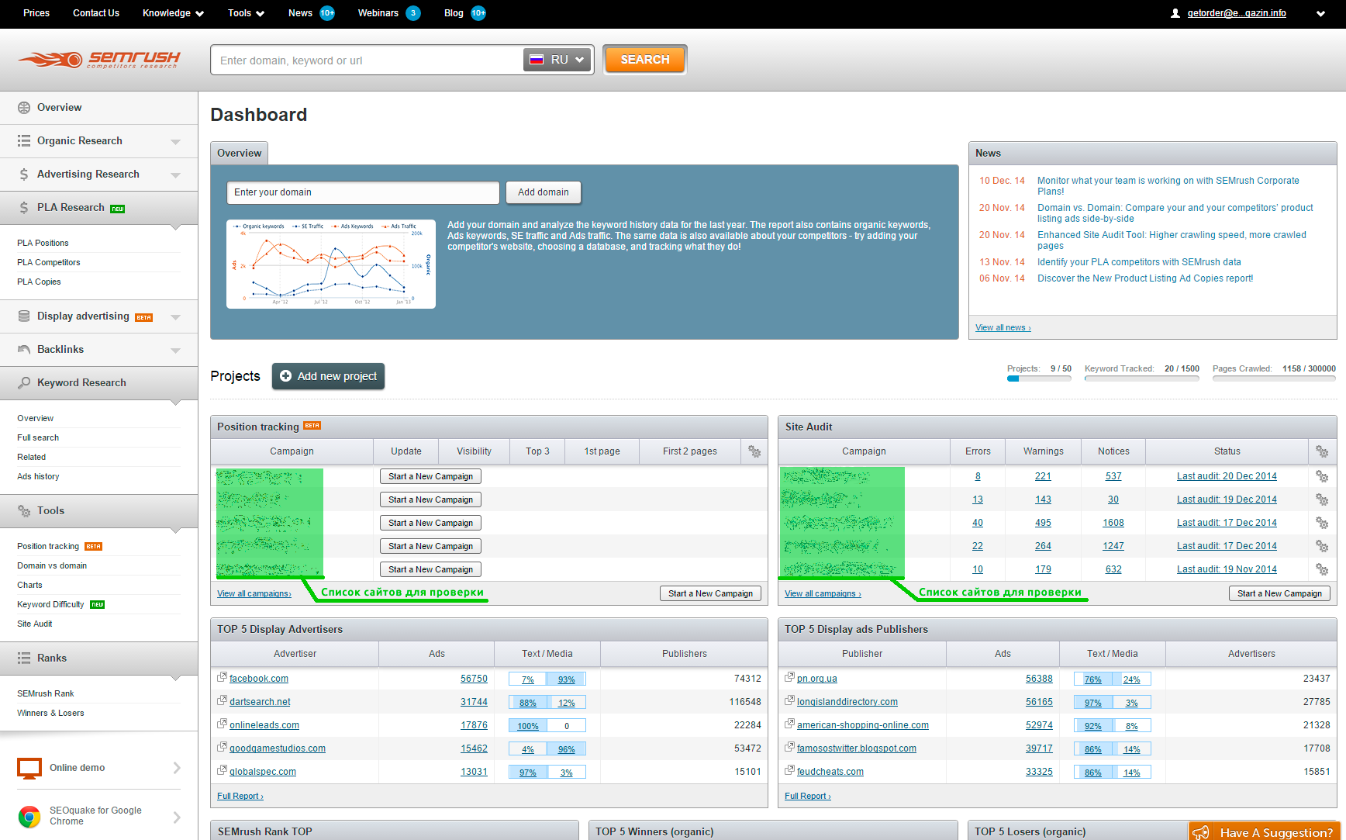Open goodgamestudios.com advertiser link
The width and height of the screenshot is (1346, 840).
278,748
